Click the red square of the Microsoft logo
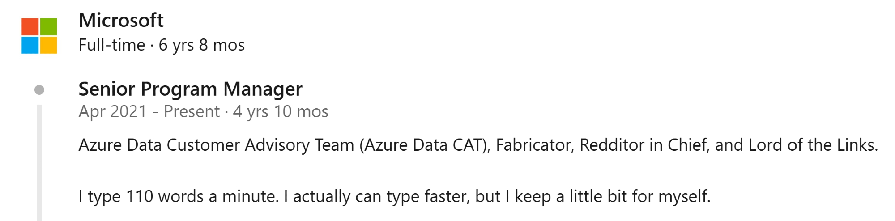 pos(30,26)
